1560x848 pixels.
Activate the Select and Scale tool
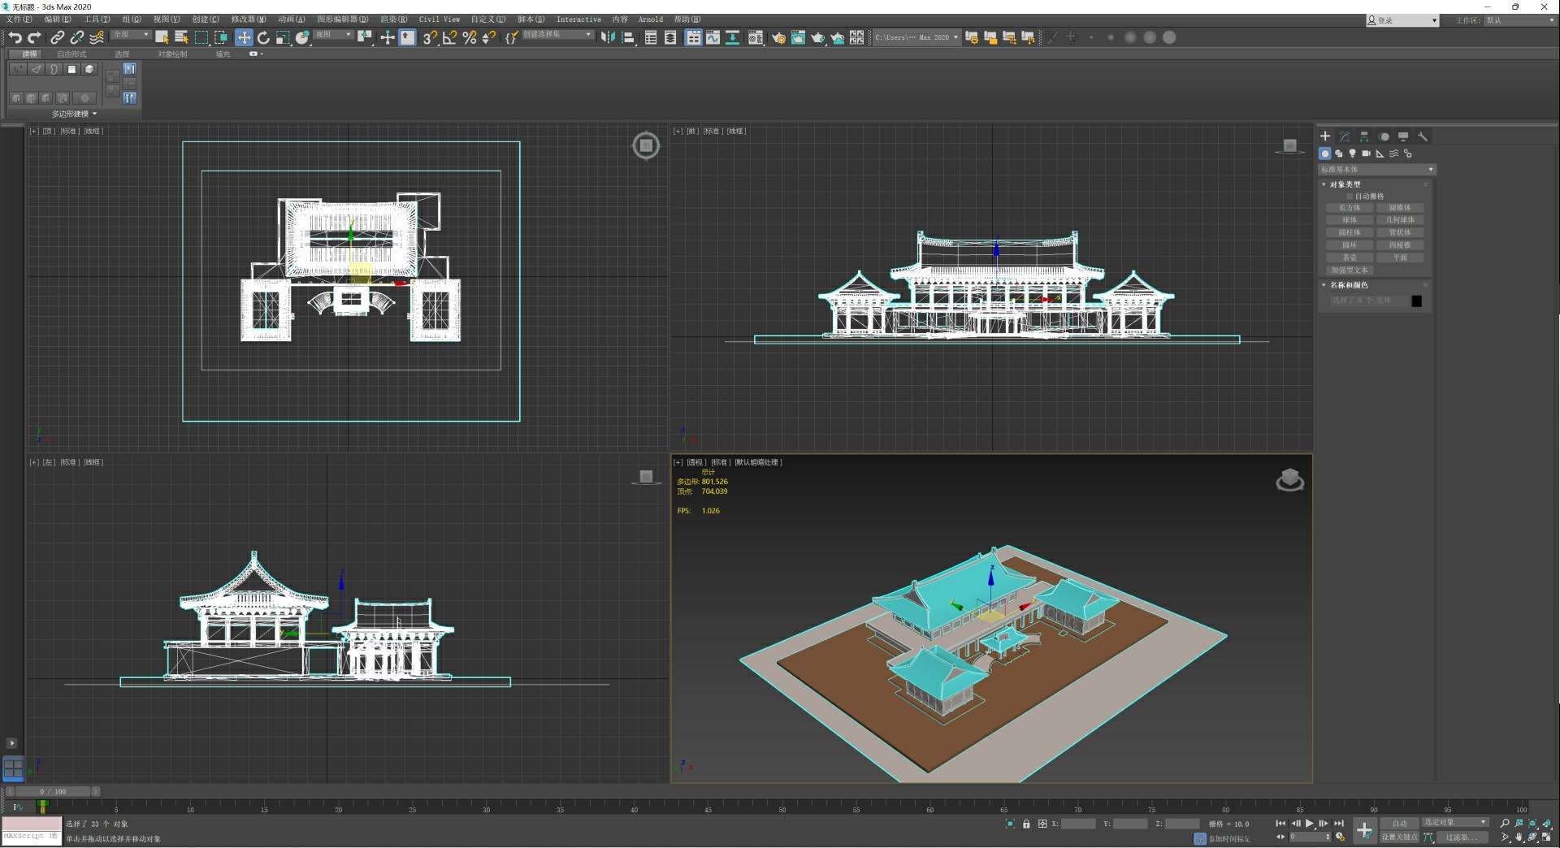(x=283, y=37)
